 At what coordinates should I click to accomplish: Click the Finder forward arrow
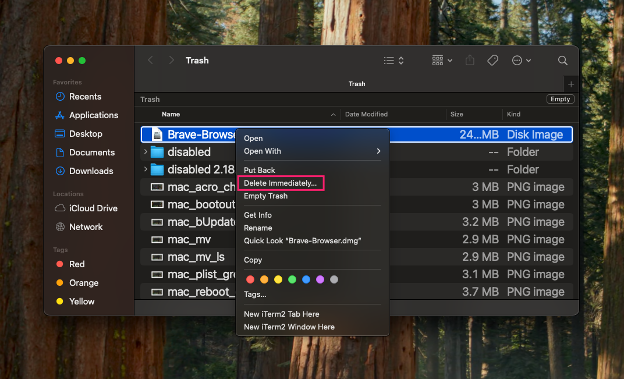tap(172, 61)
